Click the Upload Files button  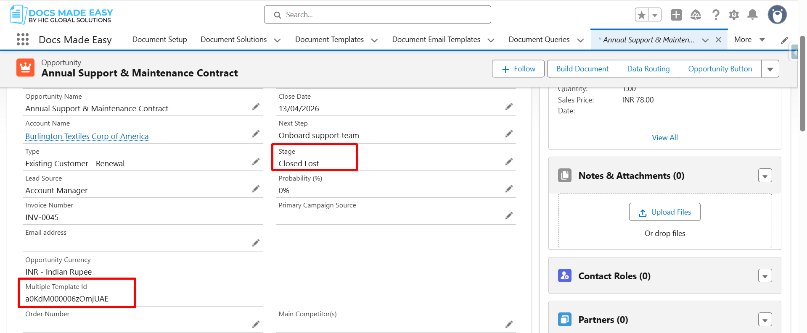665,212
